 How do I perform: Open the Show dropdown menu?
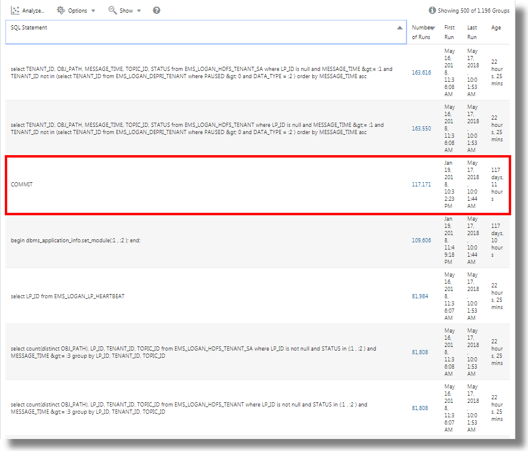click(137, 10)
